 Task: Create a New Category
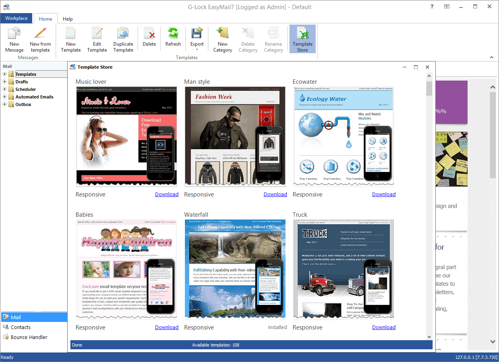(223, 39)
